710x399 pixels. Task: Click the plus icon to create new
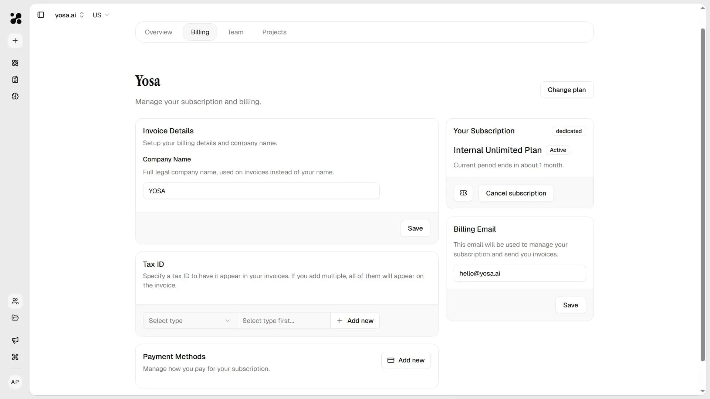click(15, 41)
